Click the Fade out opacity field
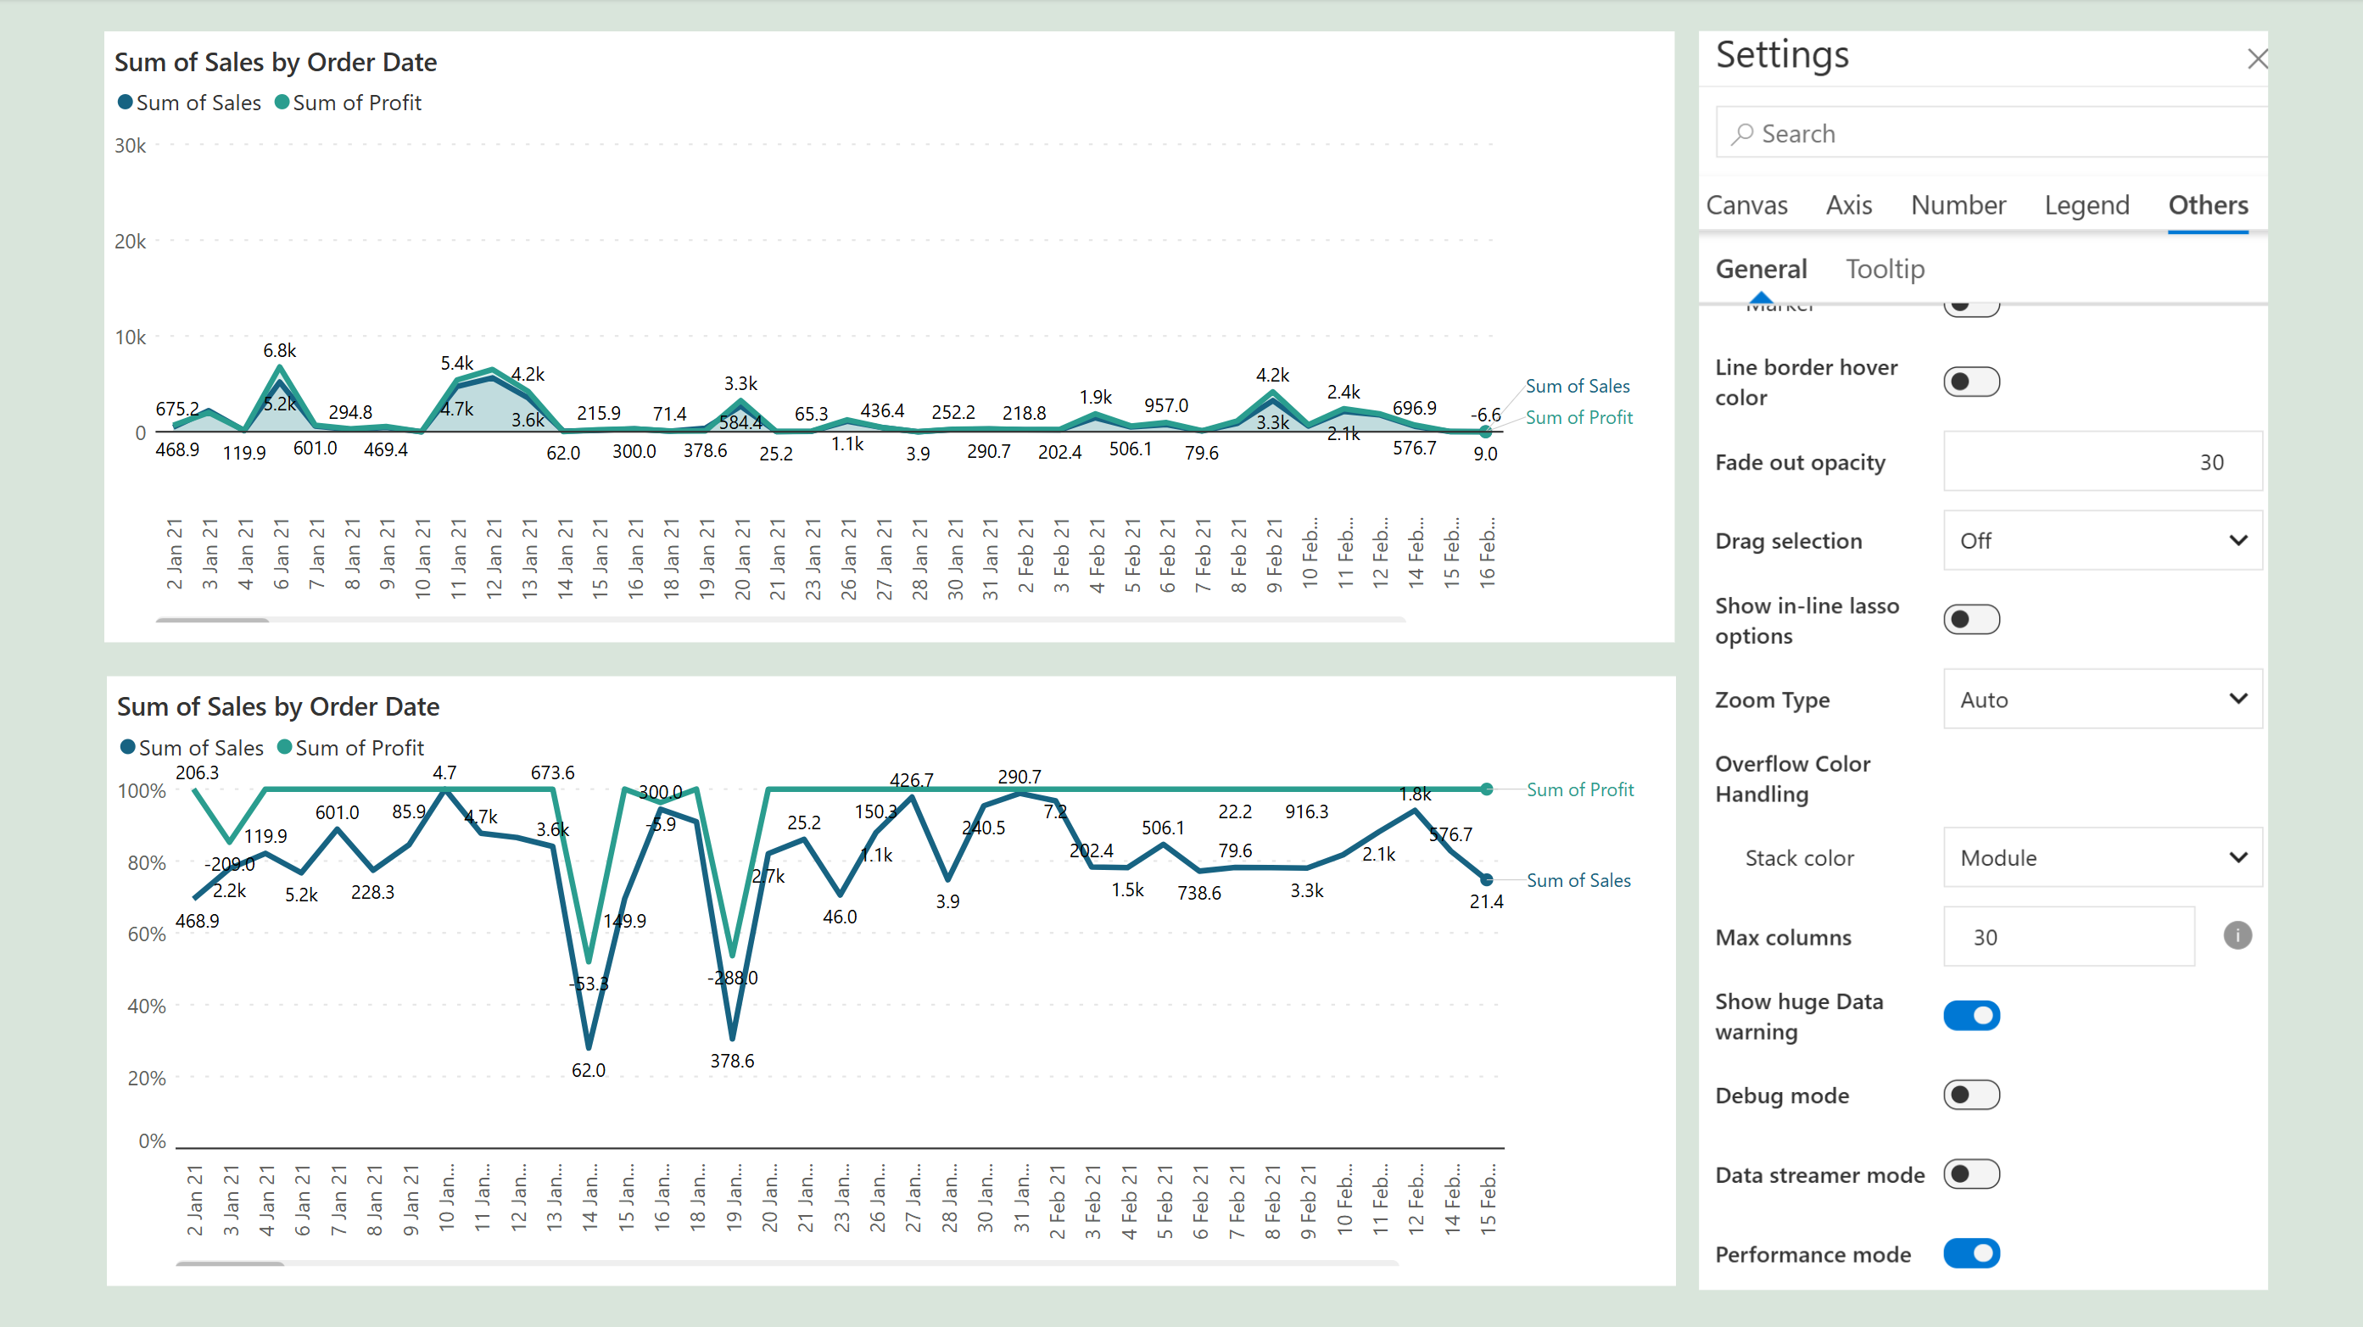2363x1327 pixels. tap(2101, 461)
